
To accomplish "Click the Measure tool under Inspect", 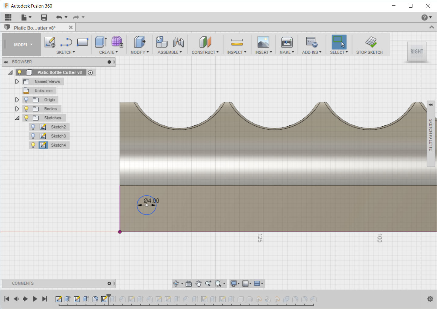I will click(237, 42).
